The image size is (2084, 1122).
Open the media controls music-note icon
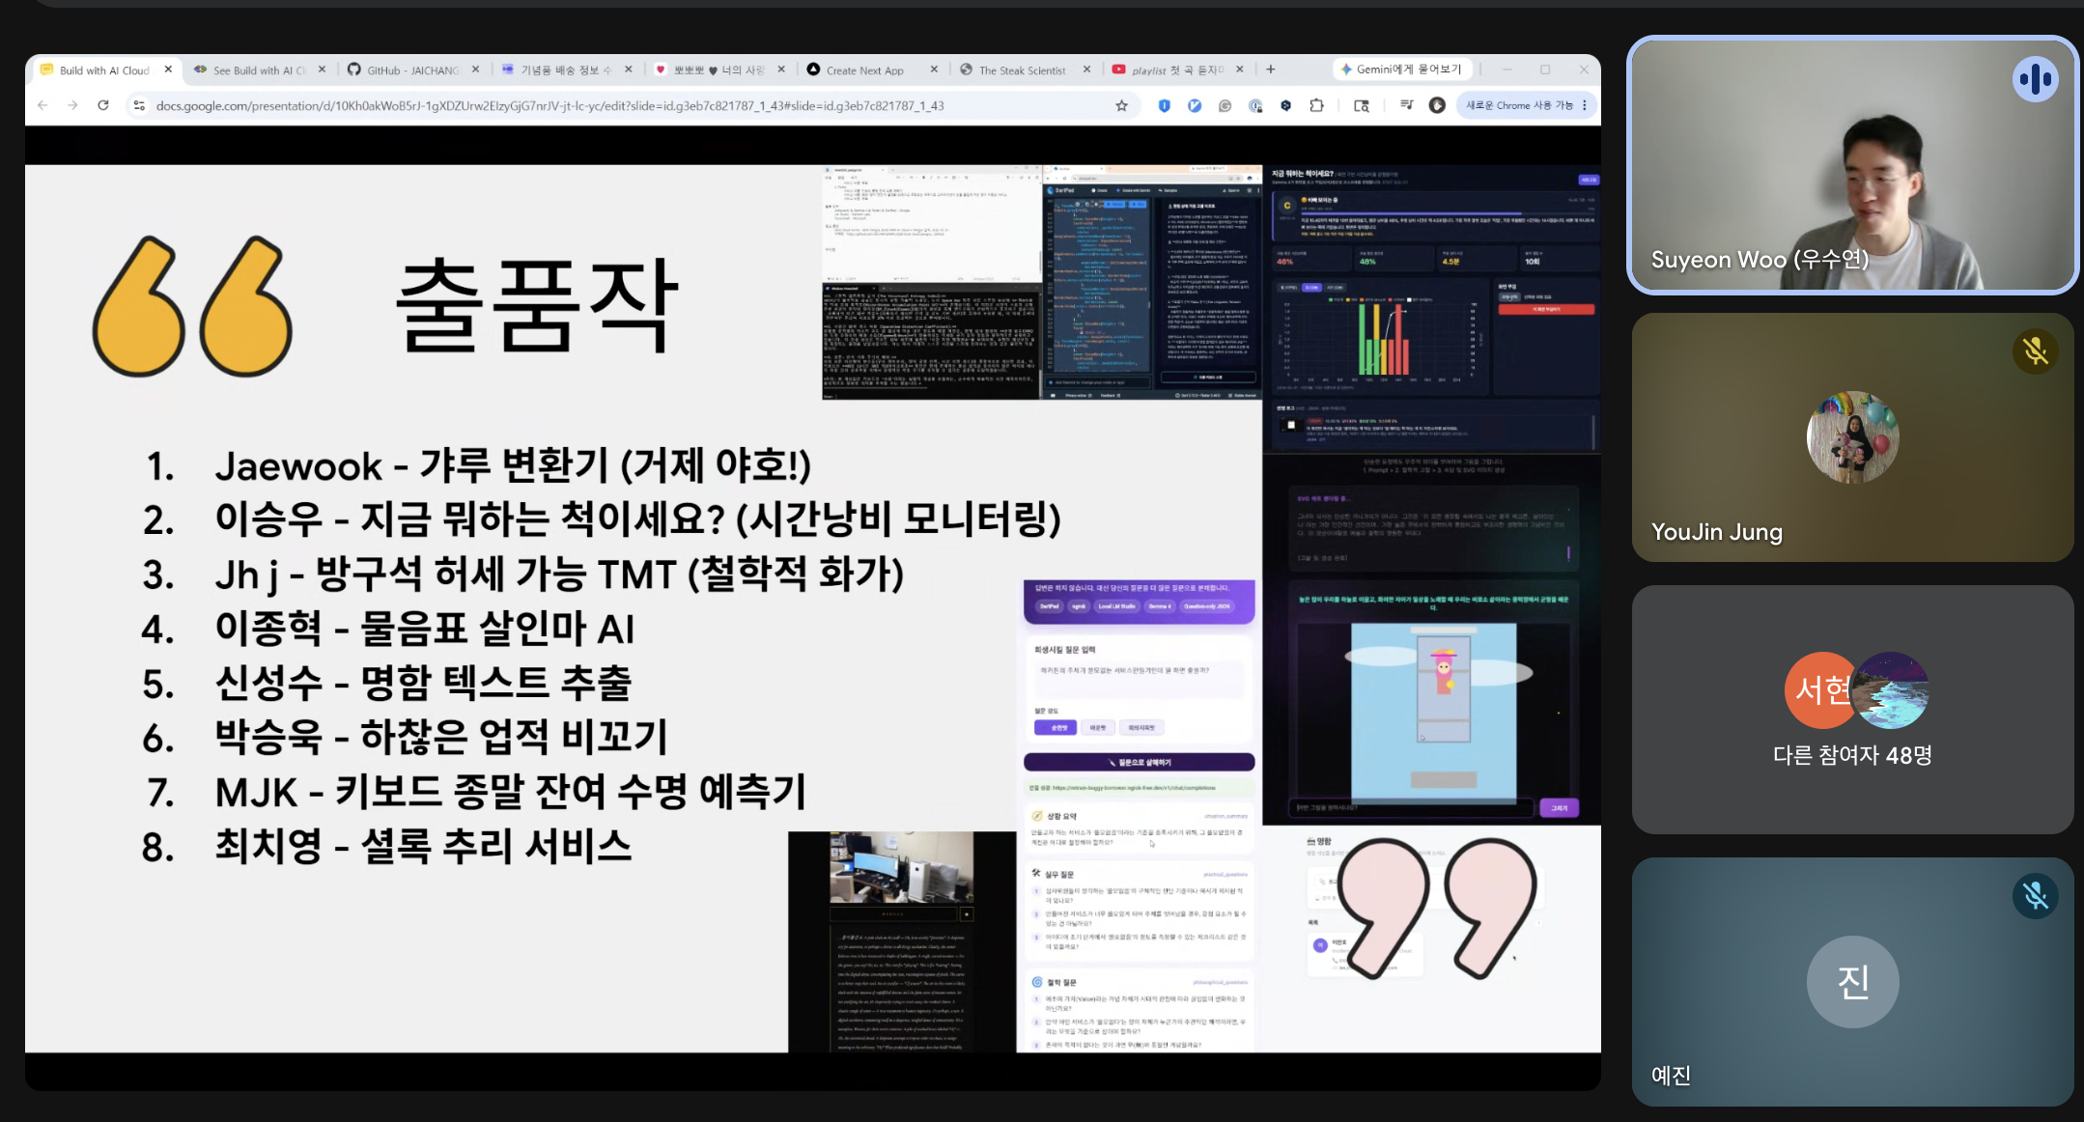point(1406,105)
